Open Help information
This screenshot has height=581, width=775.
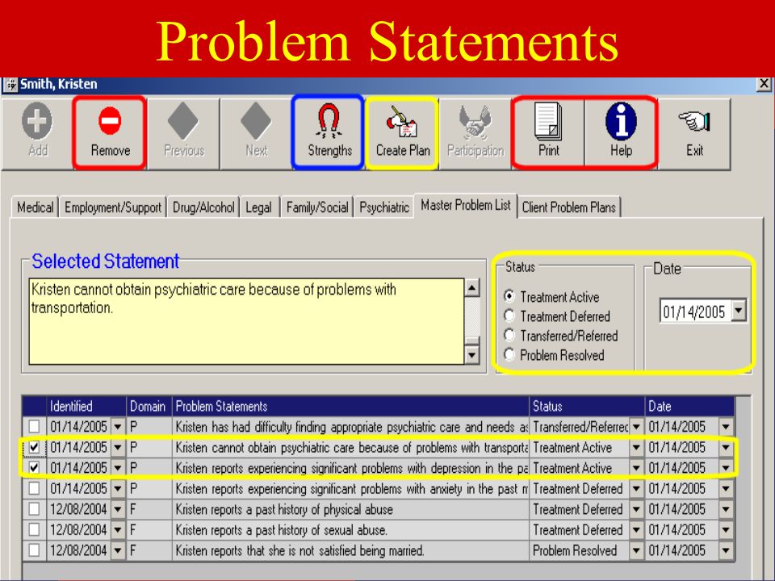[622, 134]
